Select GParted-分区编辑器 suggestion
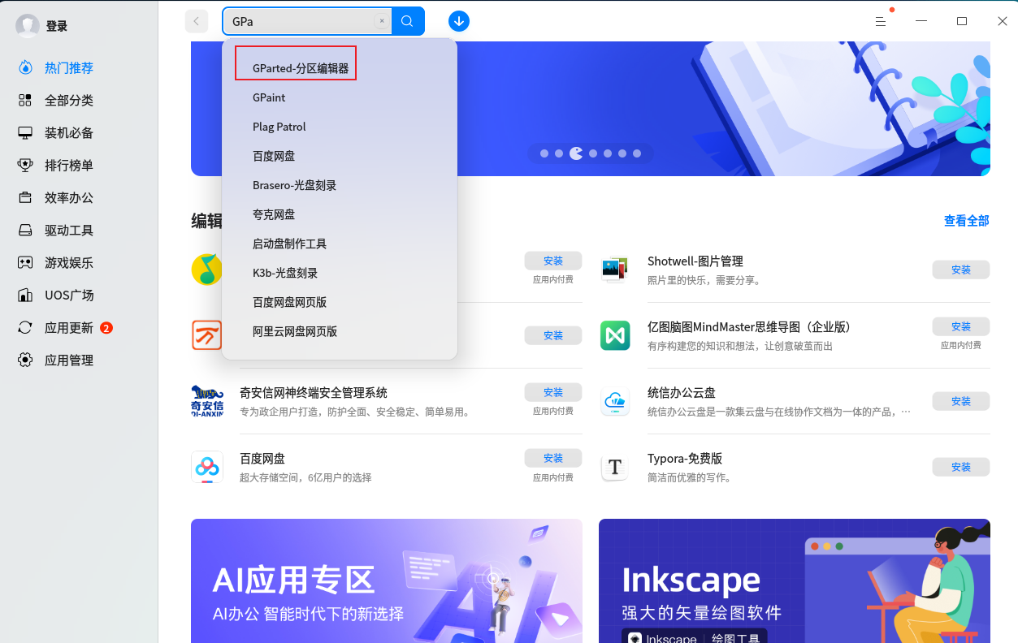1018x643 pixels. coord(301,68)
